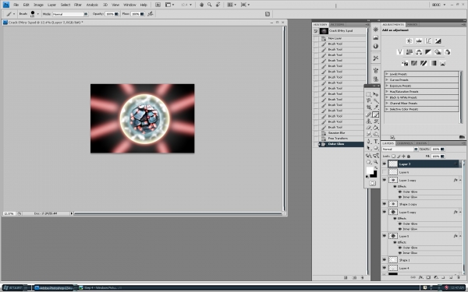The height and width of the screenshot is (292, 468).
Task: Expand the Hue/Saturation Presets list
Action: [387, 91]
